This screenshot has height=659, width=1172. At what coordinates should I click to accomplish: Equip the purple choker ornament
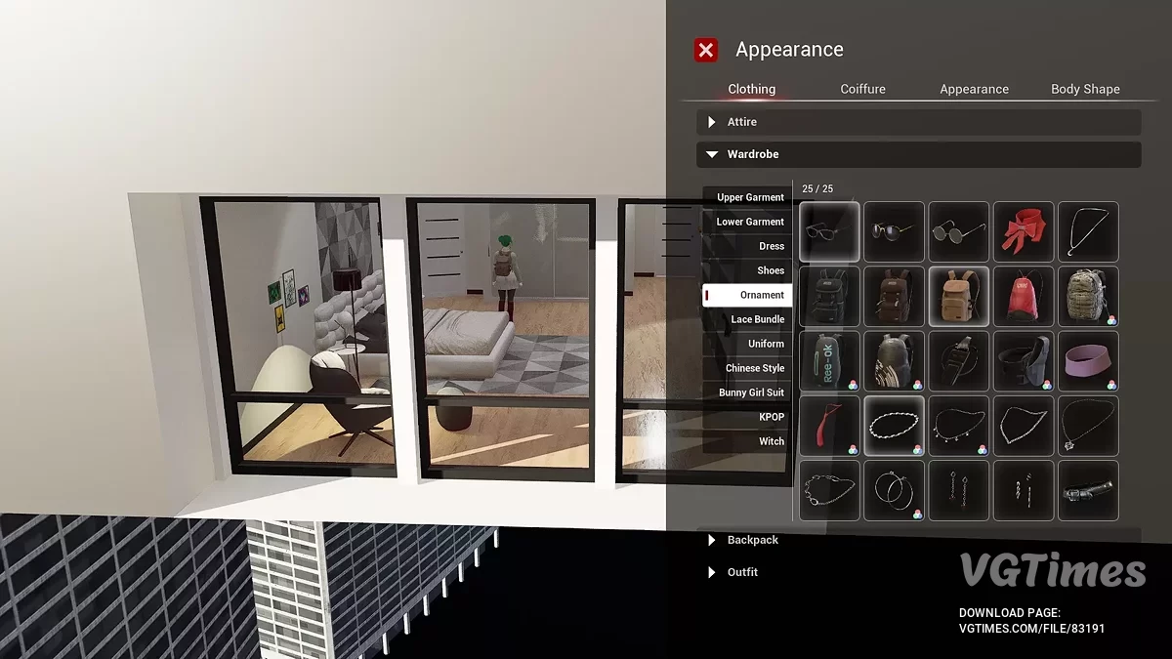(x=1088, y=360)
